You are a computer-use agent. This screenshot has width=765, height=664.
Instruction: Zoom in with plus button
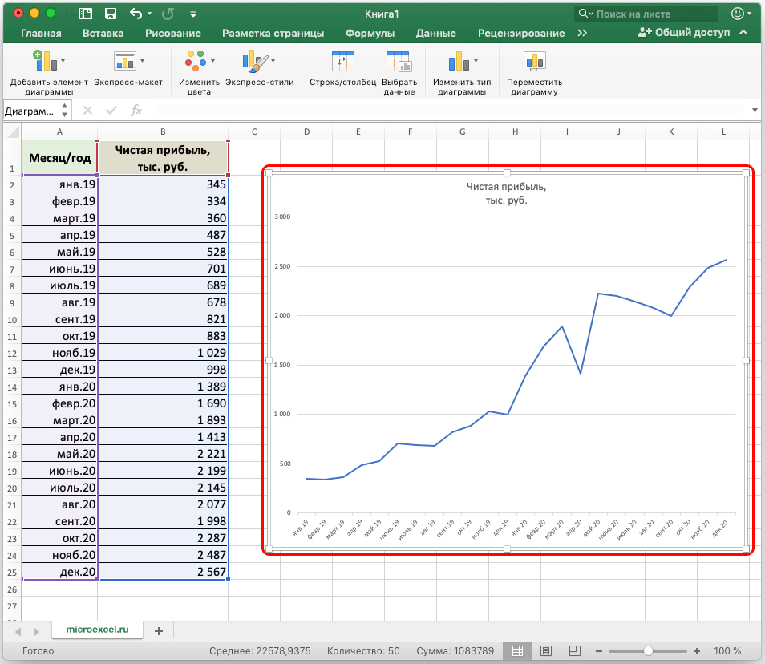click(697, 651)
